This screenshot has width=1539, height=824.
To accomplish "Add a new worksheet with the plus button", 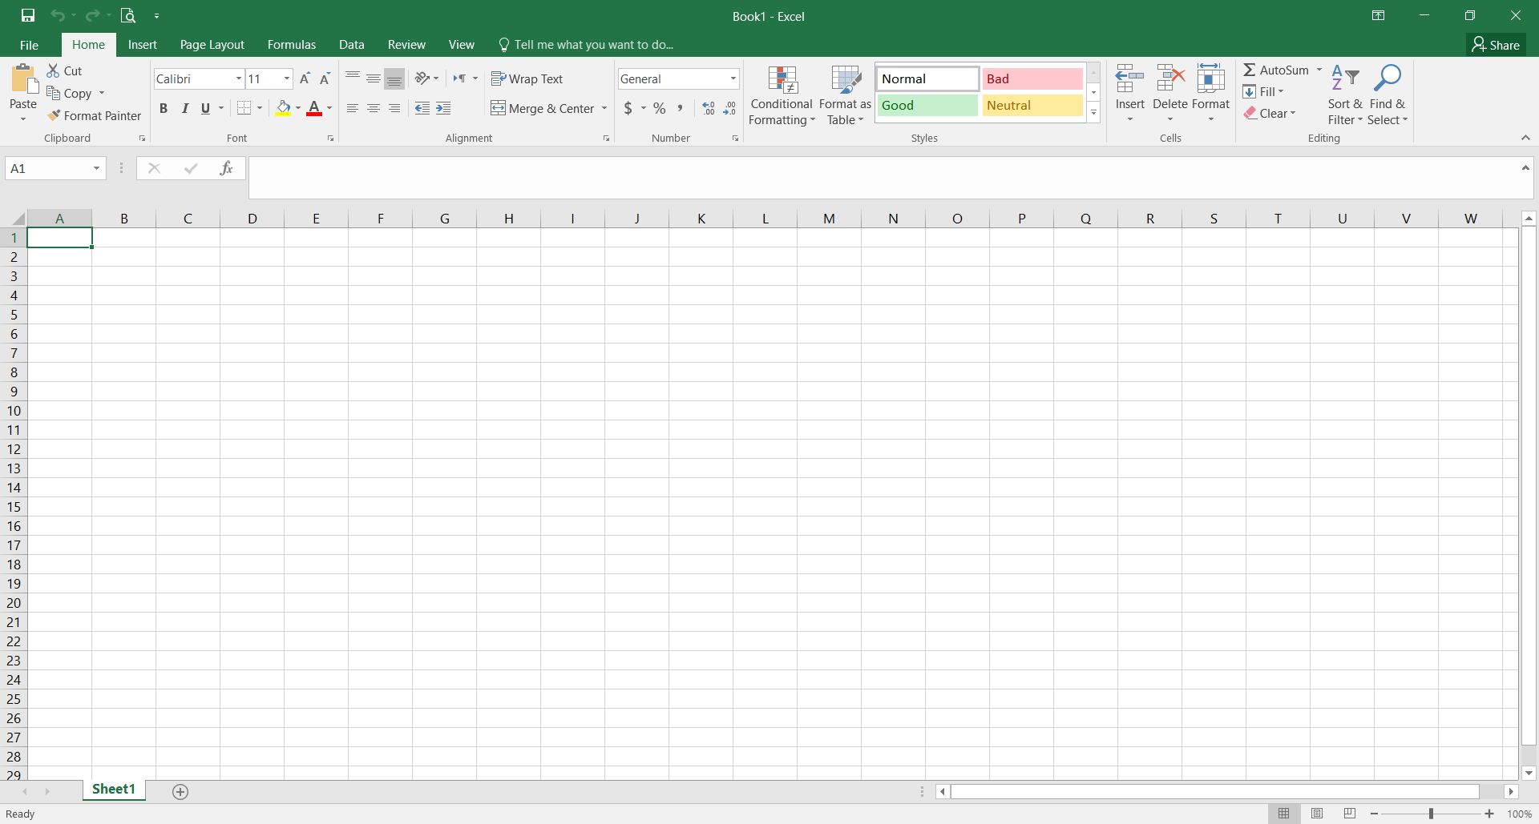I will pos(180,791).
